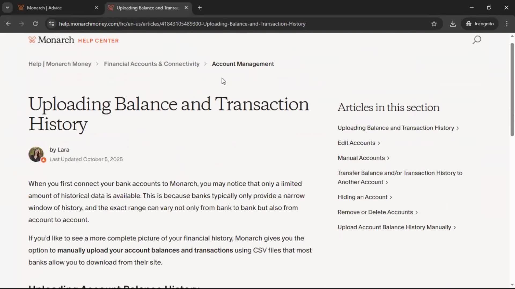View site information icon in address bar
The width and height of the screenshot is (515, 289).
[x=51, y=24]
